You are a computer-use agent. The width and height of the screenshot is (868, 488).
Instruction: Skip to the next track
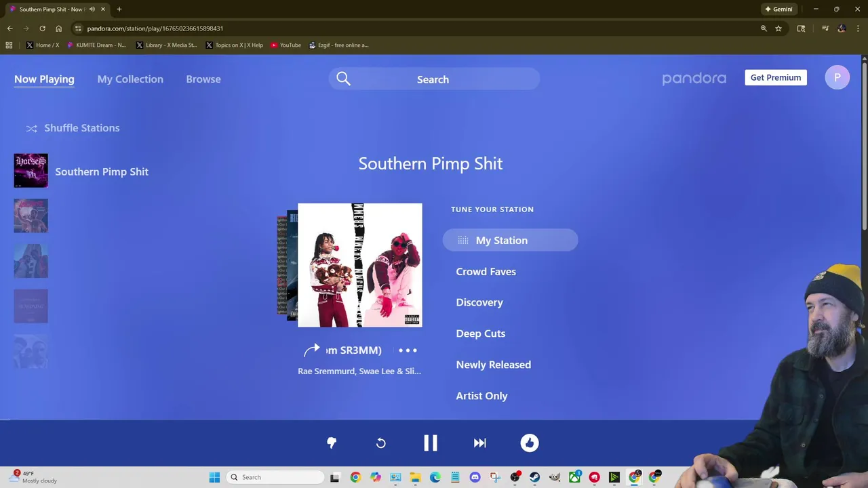tap(480, 443)
